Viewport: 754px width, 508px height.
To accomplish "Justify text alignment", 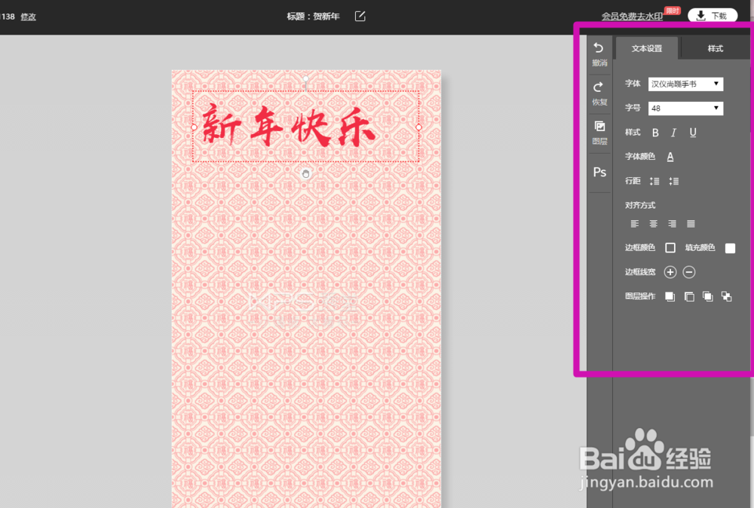I will (691, 224).
